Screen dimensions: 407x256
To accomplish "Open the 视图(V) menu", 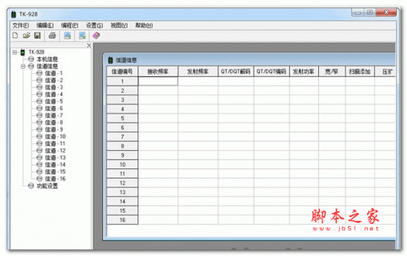I will 119,25.
